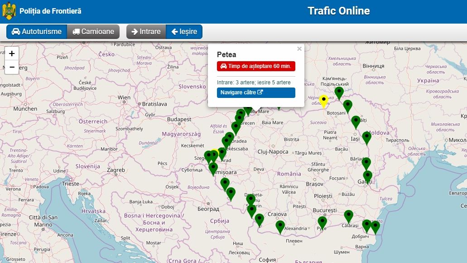Click the green marker near Iași
This screenshot has height=263, width=467.
point(366,137)
